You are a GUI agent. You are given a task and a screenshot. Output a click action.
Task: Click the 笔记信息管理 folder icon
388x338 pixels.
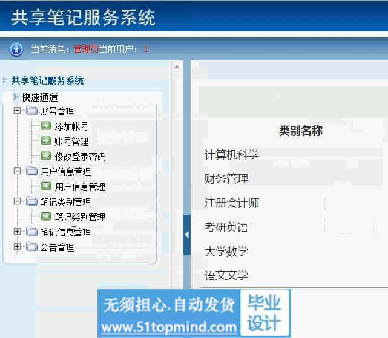coord(31,232)
